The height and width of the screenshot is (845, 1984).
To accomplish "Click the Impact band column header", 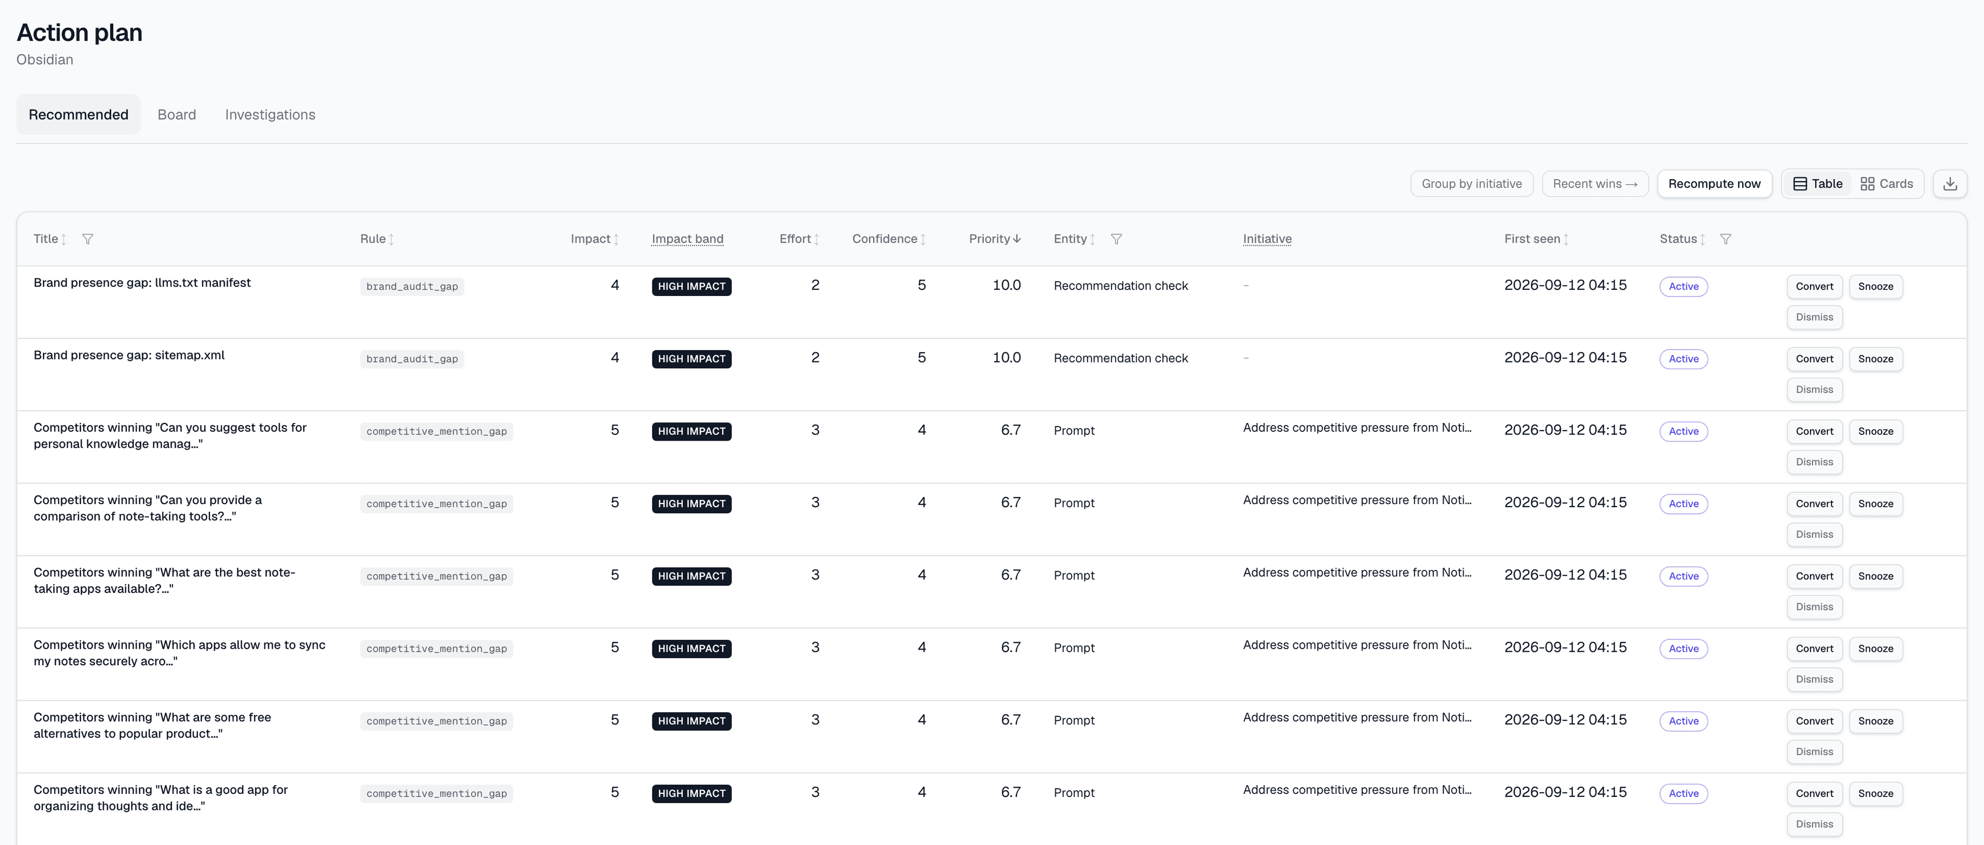I will click(687, 239).
